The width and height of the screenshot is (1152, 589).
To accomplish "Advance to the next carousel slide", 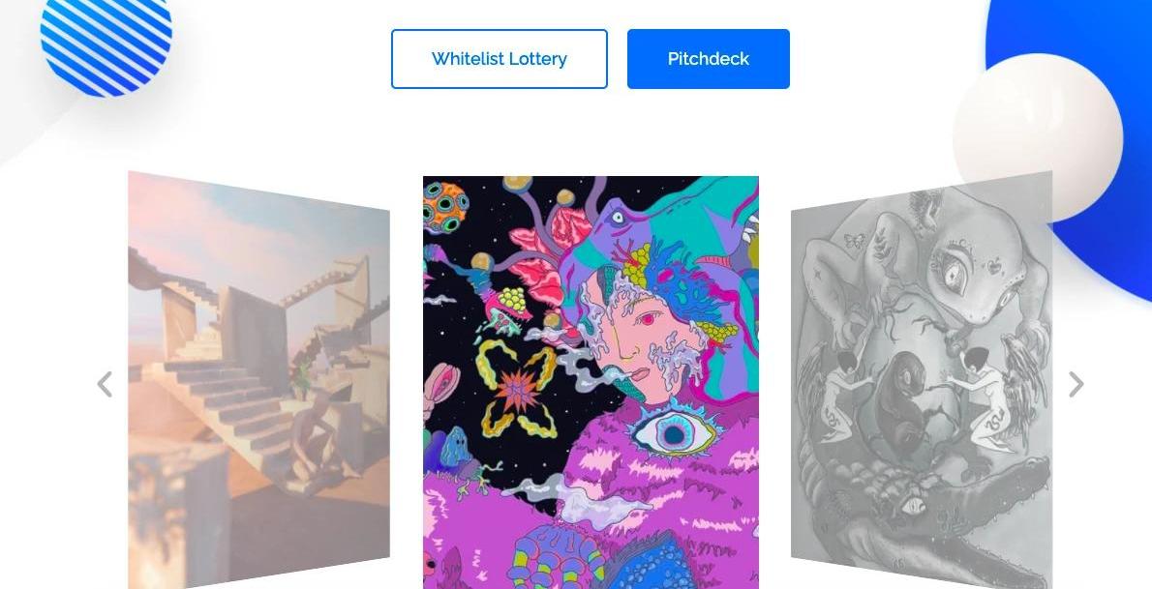I will (x=1076, y=384).
